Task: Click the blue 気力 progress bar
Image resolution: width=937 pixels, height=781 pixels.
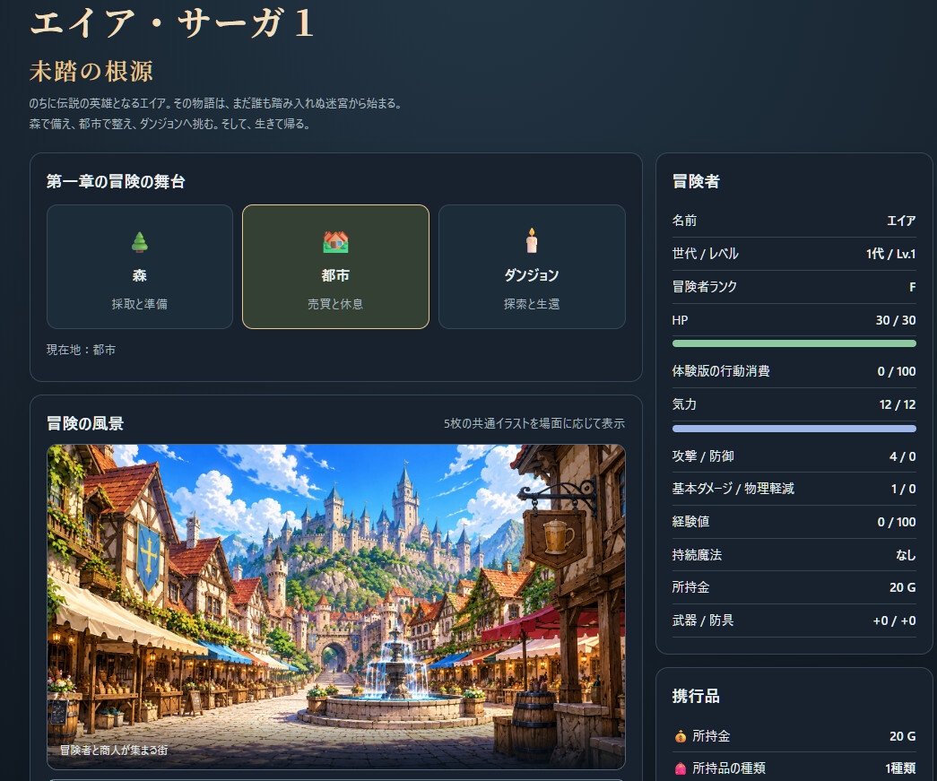Action: 794,429
